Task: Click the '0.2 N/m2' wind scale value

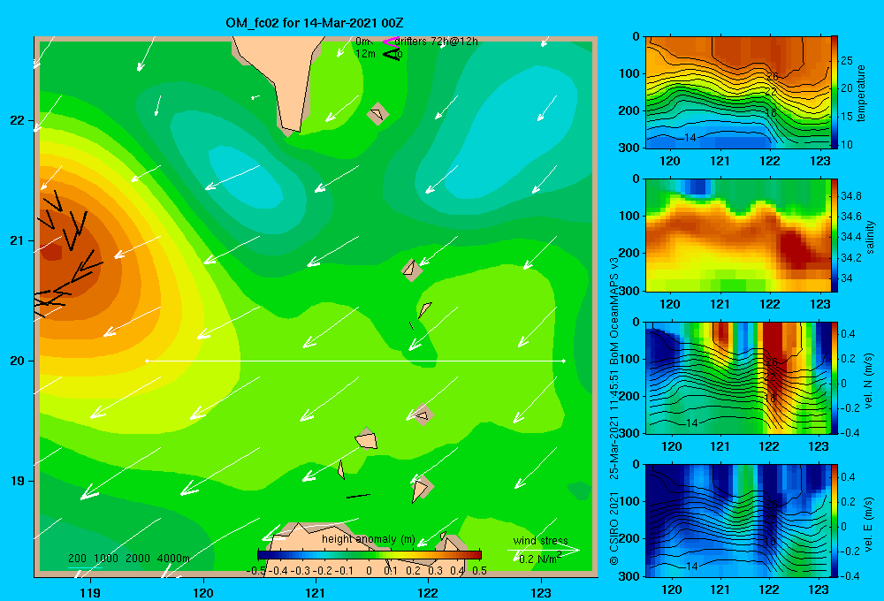Action: (539, 559)
